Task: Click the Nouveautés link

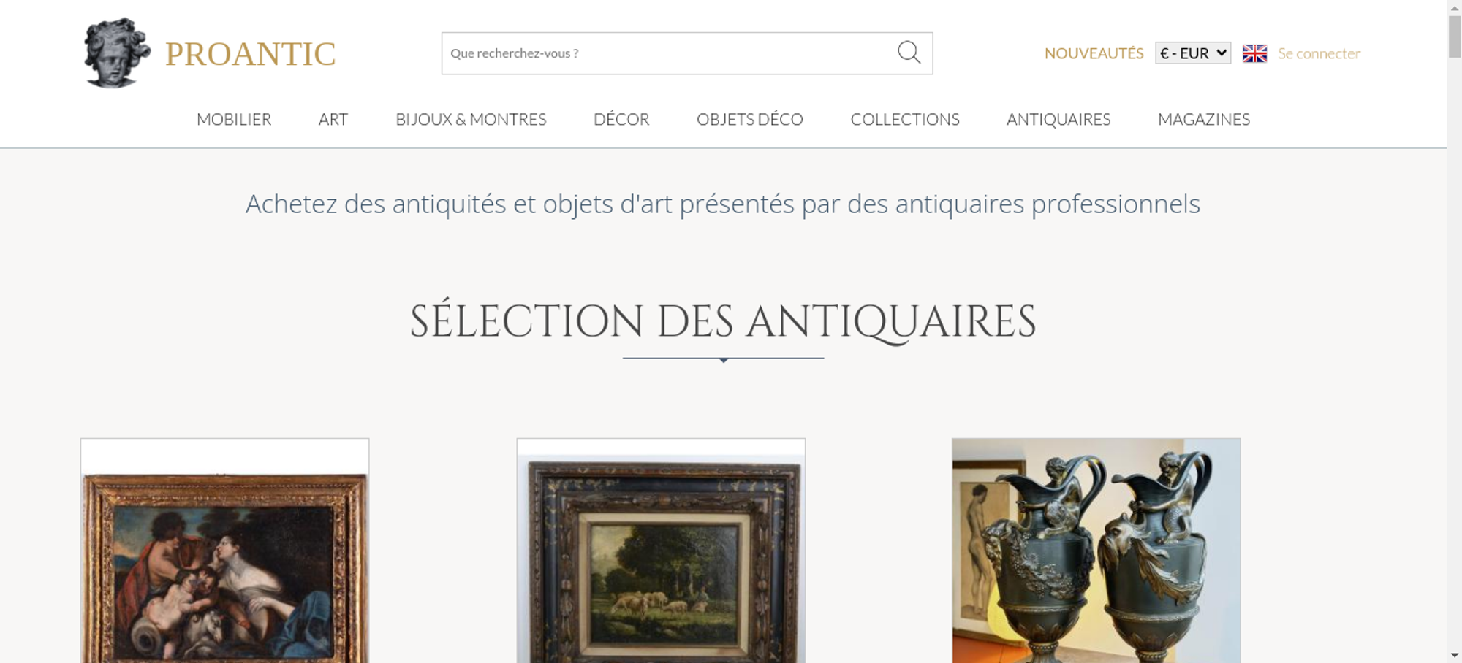Action: point(1094,53)
